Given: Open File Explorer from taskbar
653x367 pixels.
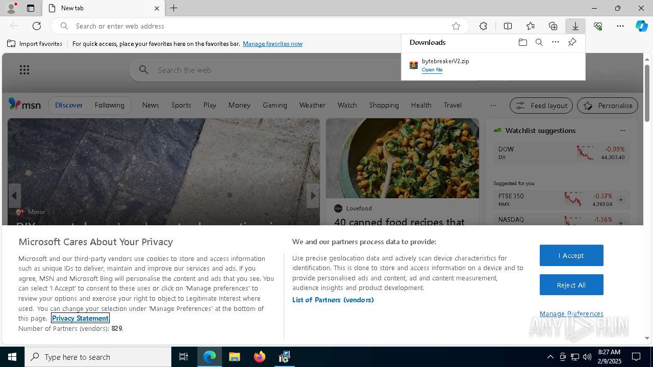Looking at the screenshot, I should pyautogui.click(x=235, y=357).
